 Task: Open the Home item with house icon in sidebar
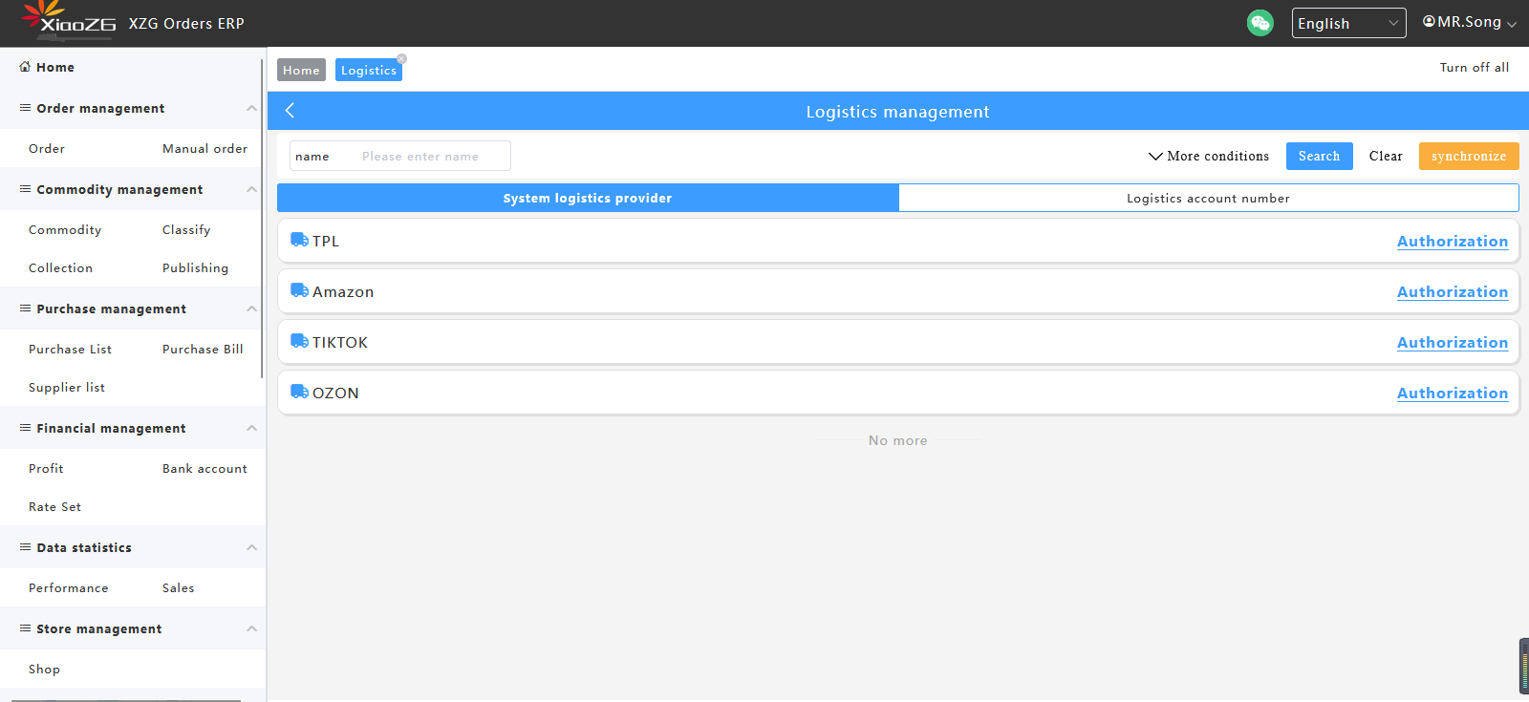(47, 67)
